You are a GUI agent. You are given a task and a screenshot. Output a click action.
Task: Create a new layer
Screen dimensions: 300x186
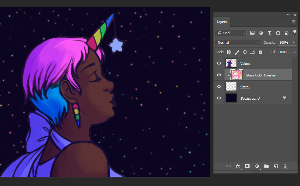[x=276, y=166]
